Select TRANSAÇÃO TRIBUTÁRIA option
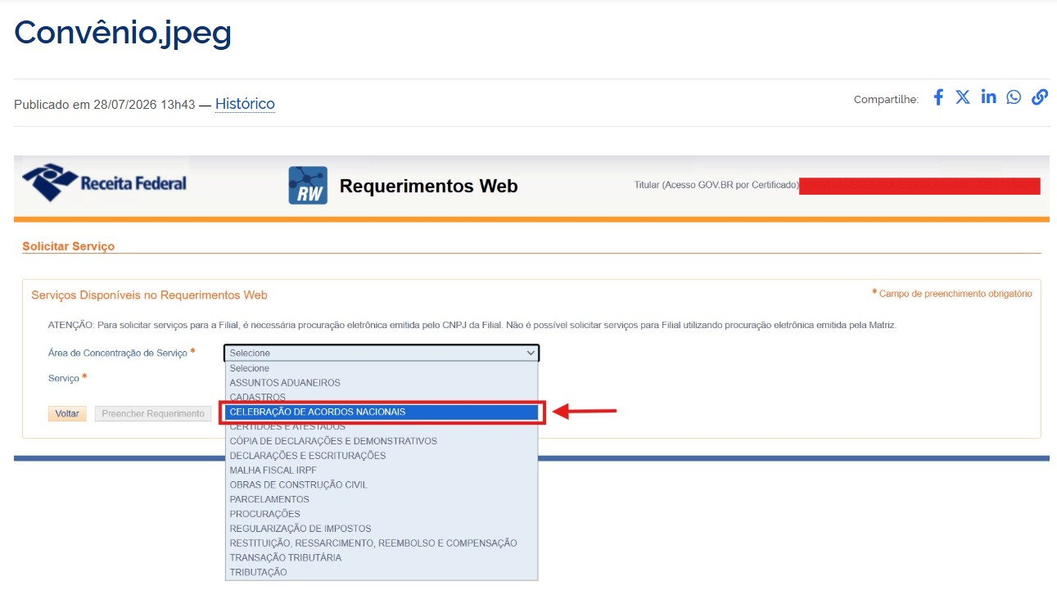1057x590 pixels. pyautogui.click(x=382, y=557)
